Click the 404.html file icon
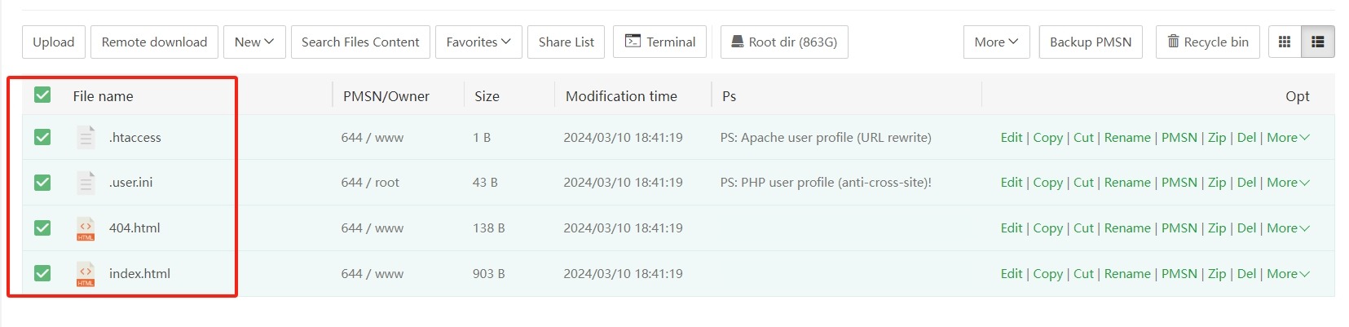1349x327 pixels. click(x=86, y=228)
